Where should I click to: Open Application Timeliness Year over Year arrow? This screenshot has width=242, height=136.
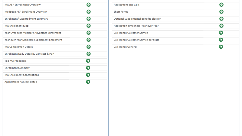click(x=221, y=26)
